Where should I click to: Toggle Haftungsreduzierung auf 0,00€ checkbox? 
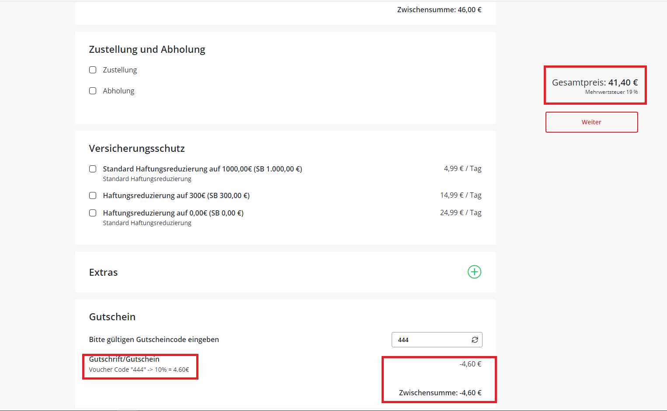point(93,213)
